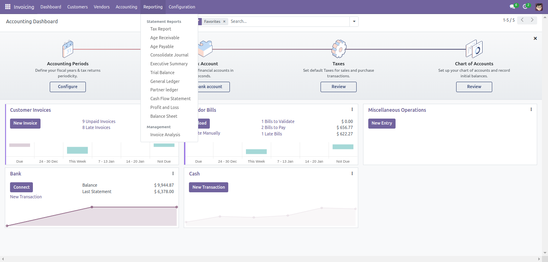Click the Chart of Accounts icon
Image resolution: width=548 pixels, height=262 pixels.
click(x=474, y=49)
